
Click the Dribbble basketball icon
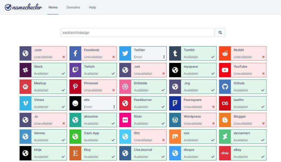click(125, 87)
